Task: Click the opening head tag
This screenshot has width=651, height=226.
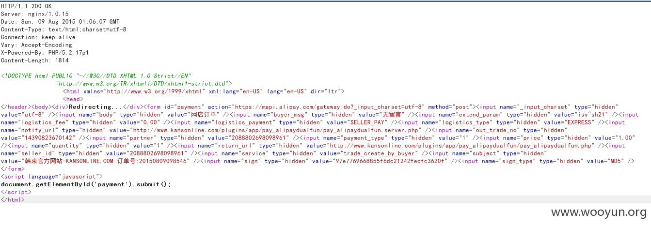Action: point(73,99)
